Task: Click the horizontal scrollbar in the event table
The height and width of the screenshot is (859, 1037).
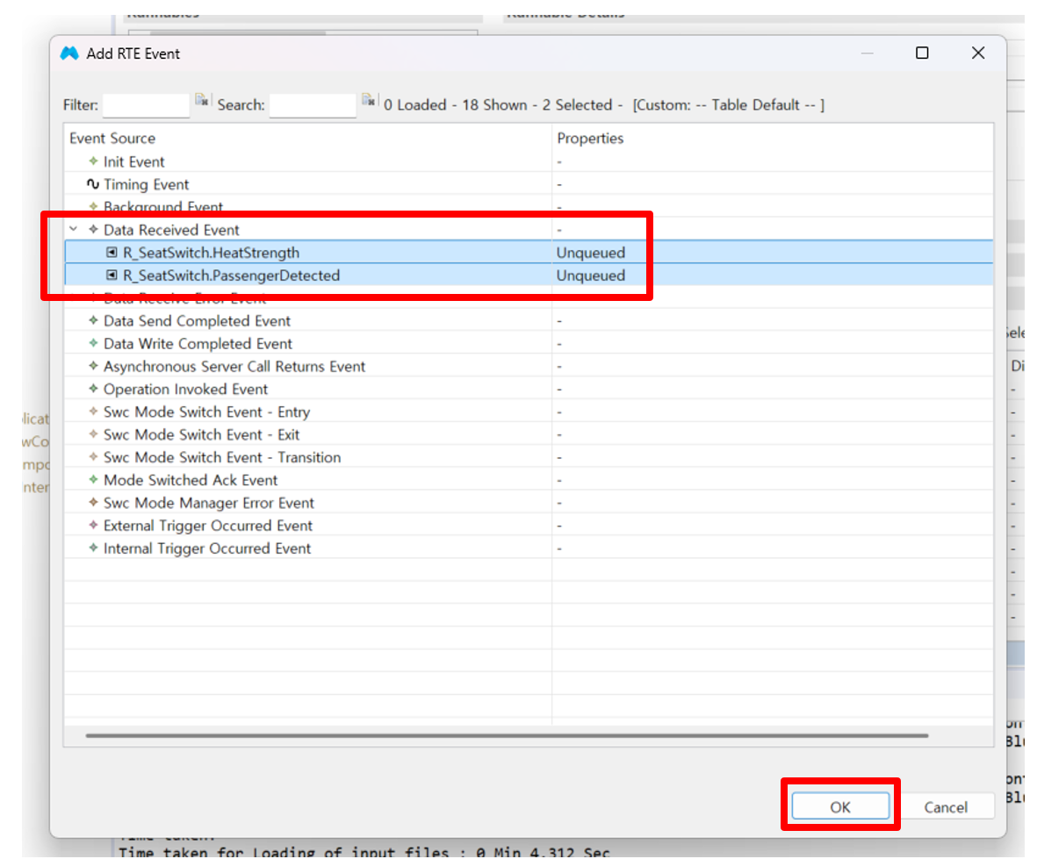Action: (x=507, y=735)
